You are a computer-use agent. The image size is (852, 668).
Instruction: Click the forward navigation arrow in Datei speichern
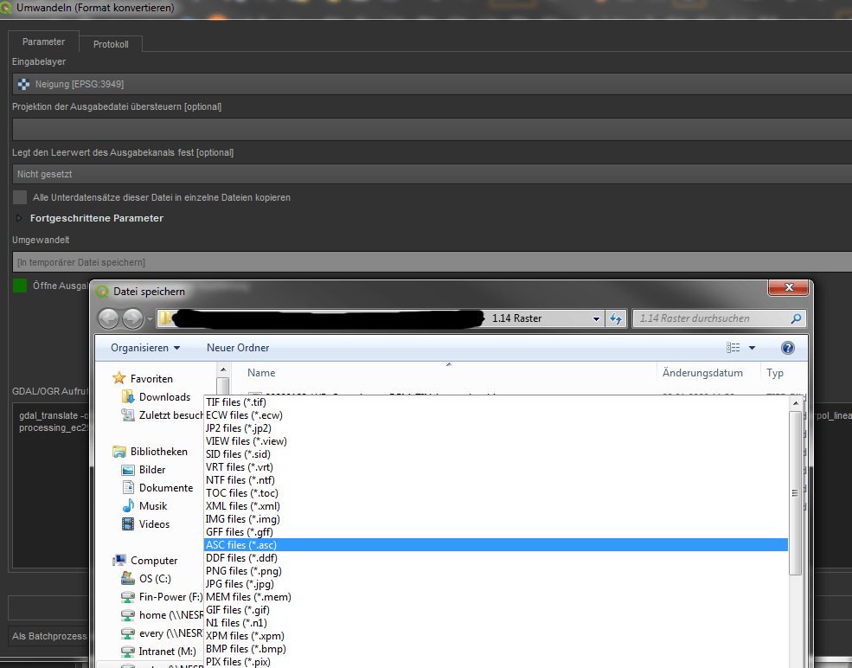132,318
